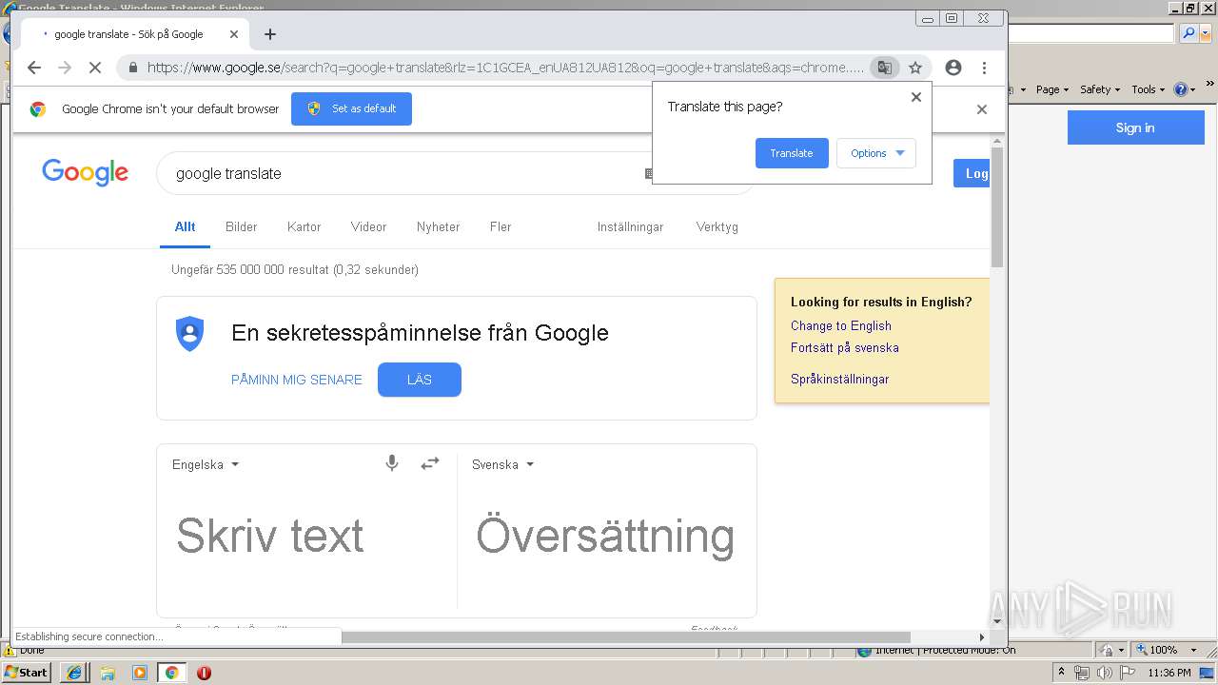This screenshot has width=1218, height=685.
Task: Open the Chrome profile avatar
Action: (x=953, y=68)
